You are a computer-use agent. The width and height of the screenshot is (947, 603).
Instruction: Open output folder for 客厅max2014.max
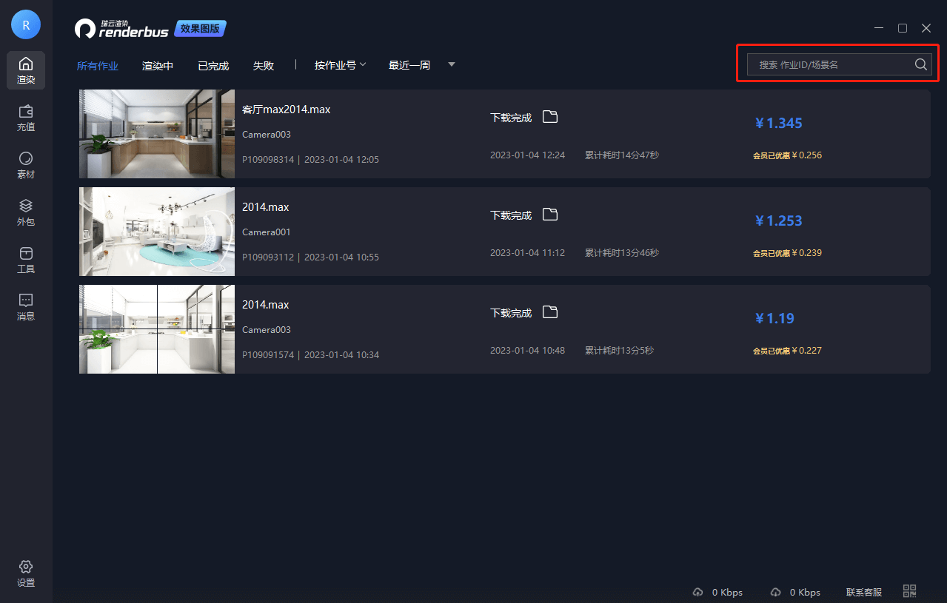(x=549, y=117)
